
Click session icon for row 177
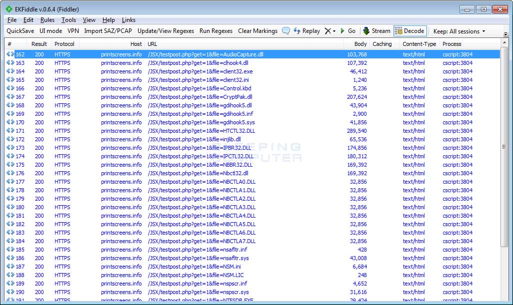10,182
